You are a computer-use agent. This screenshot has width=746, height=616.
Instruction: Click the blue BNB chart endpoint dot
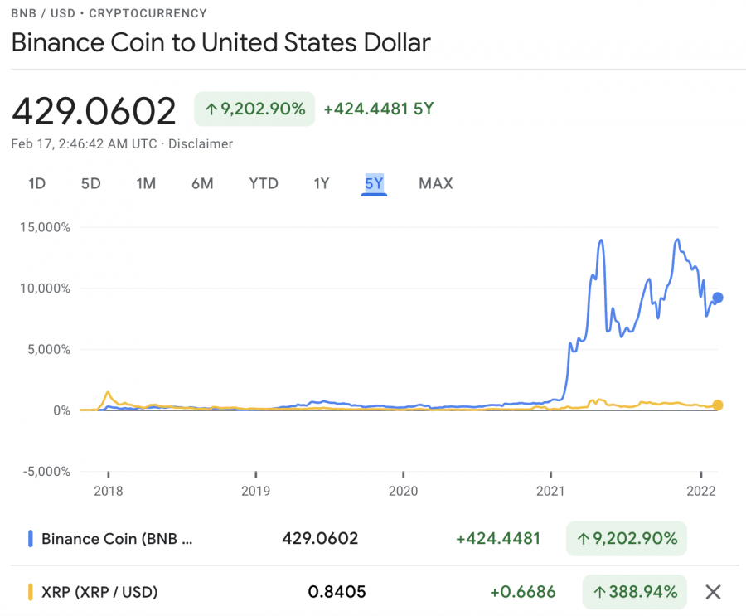[x=718, y=298]
